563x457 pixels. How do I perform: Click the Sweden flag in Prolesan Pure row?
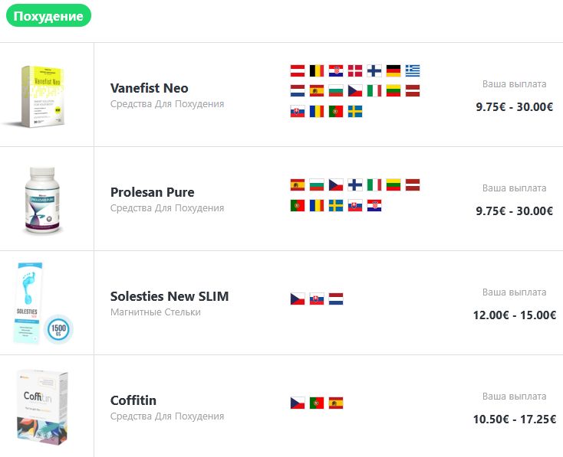click(x=336, y=205)
